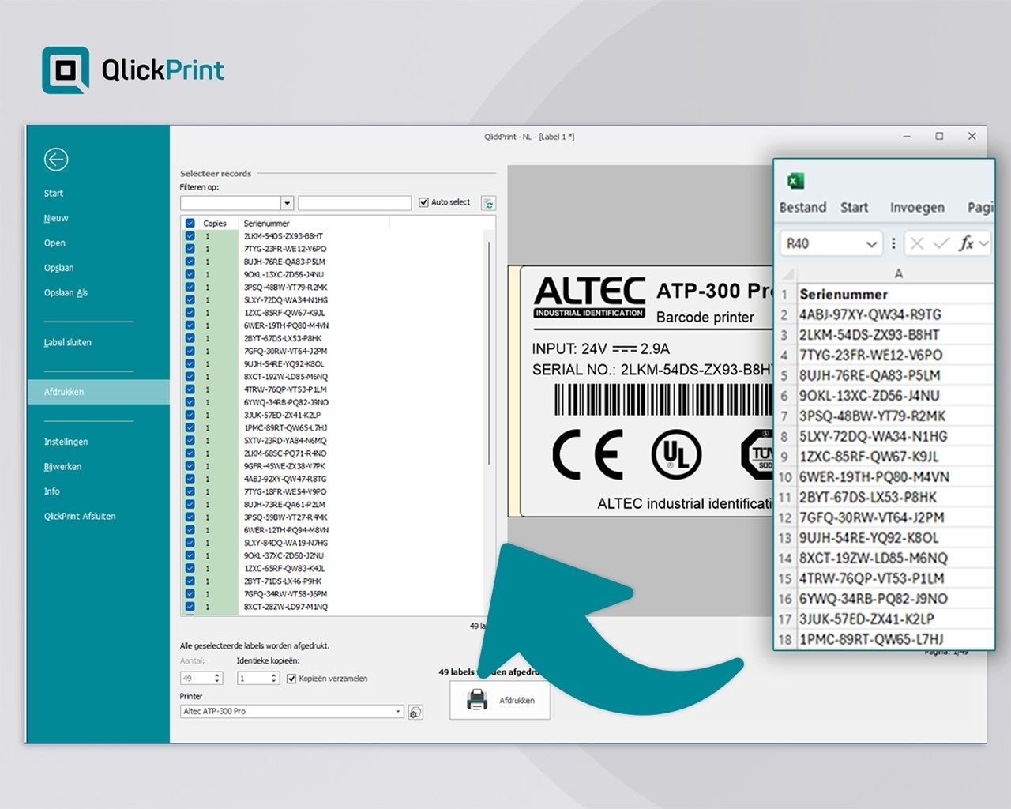The image size is (1011, 809).
Task: Click the filter text input field
Action: (x=355, y=203)
